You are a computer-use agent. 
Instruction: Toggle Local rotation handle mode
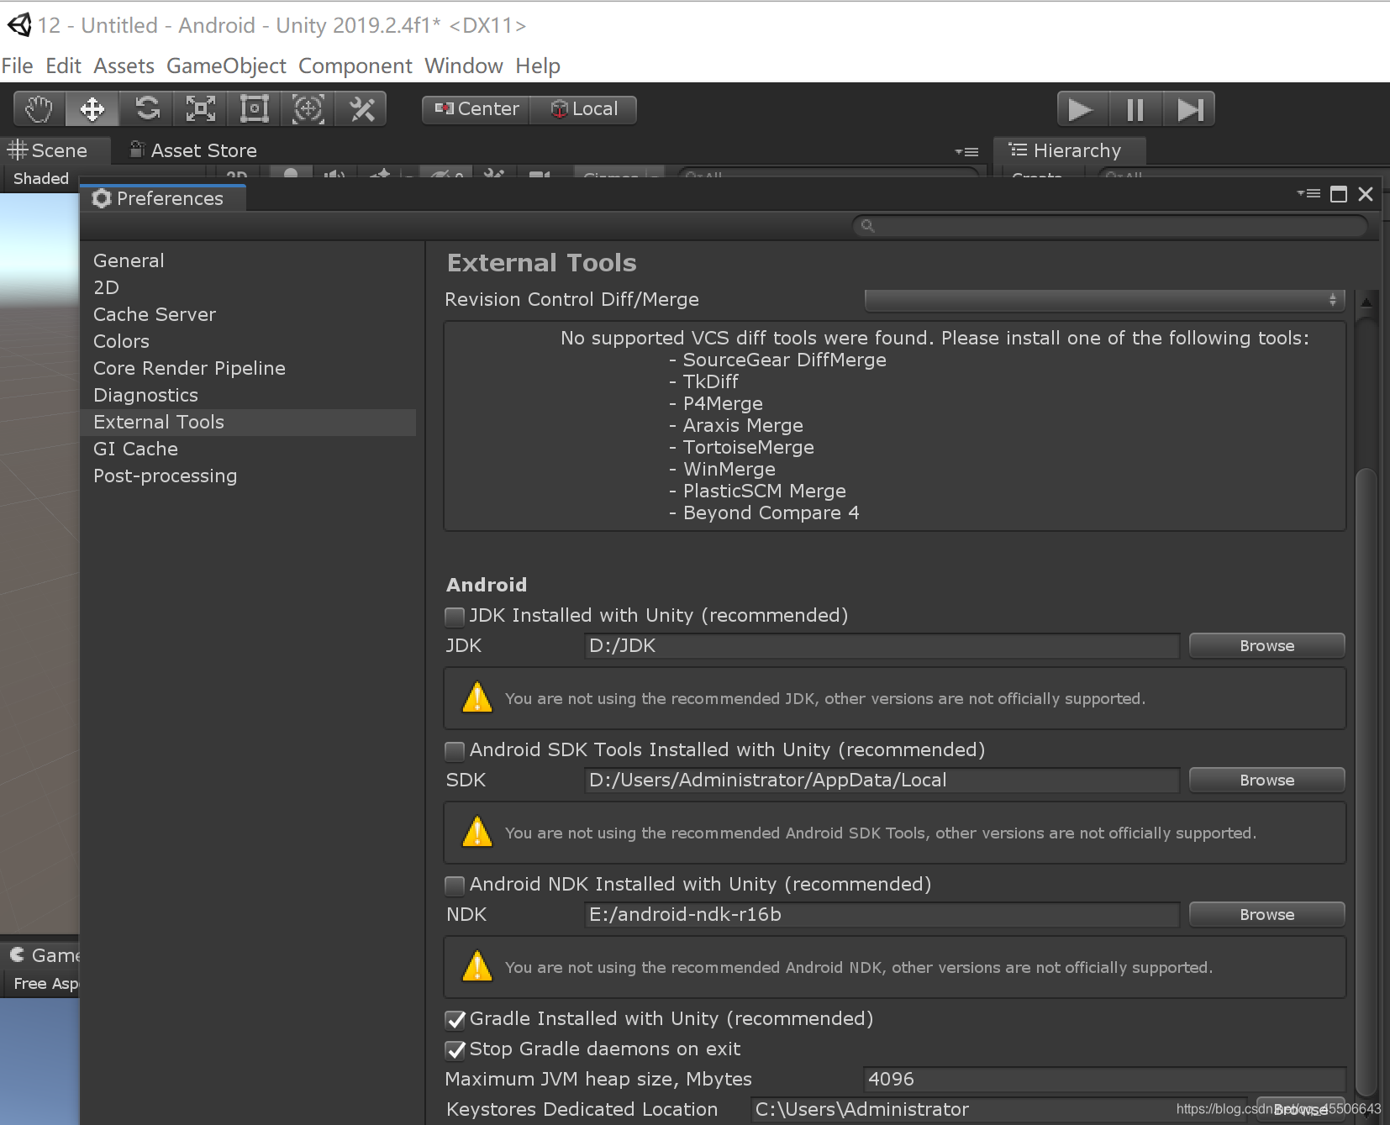click(x=584, y=109)
